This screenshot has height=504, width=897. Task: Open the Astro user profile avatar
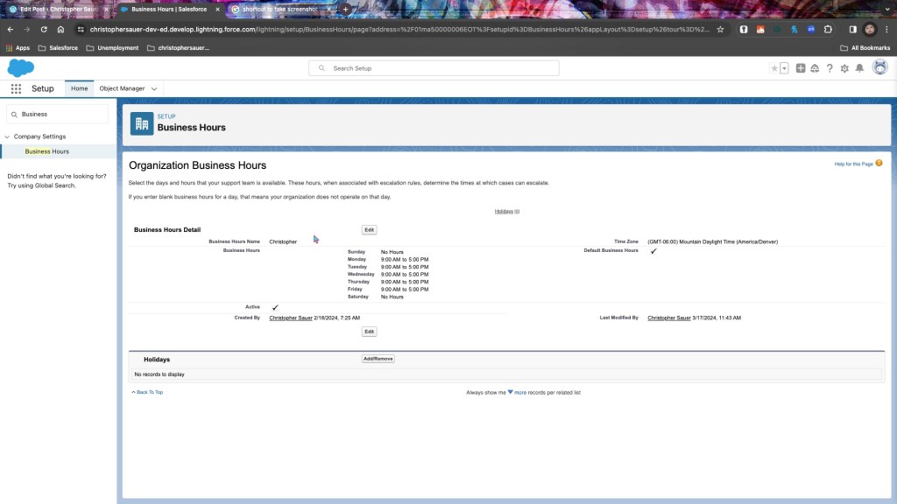[x=879, y=67]
